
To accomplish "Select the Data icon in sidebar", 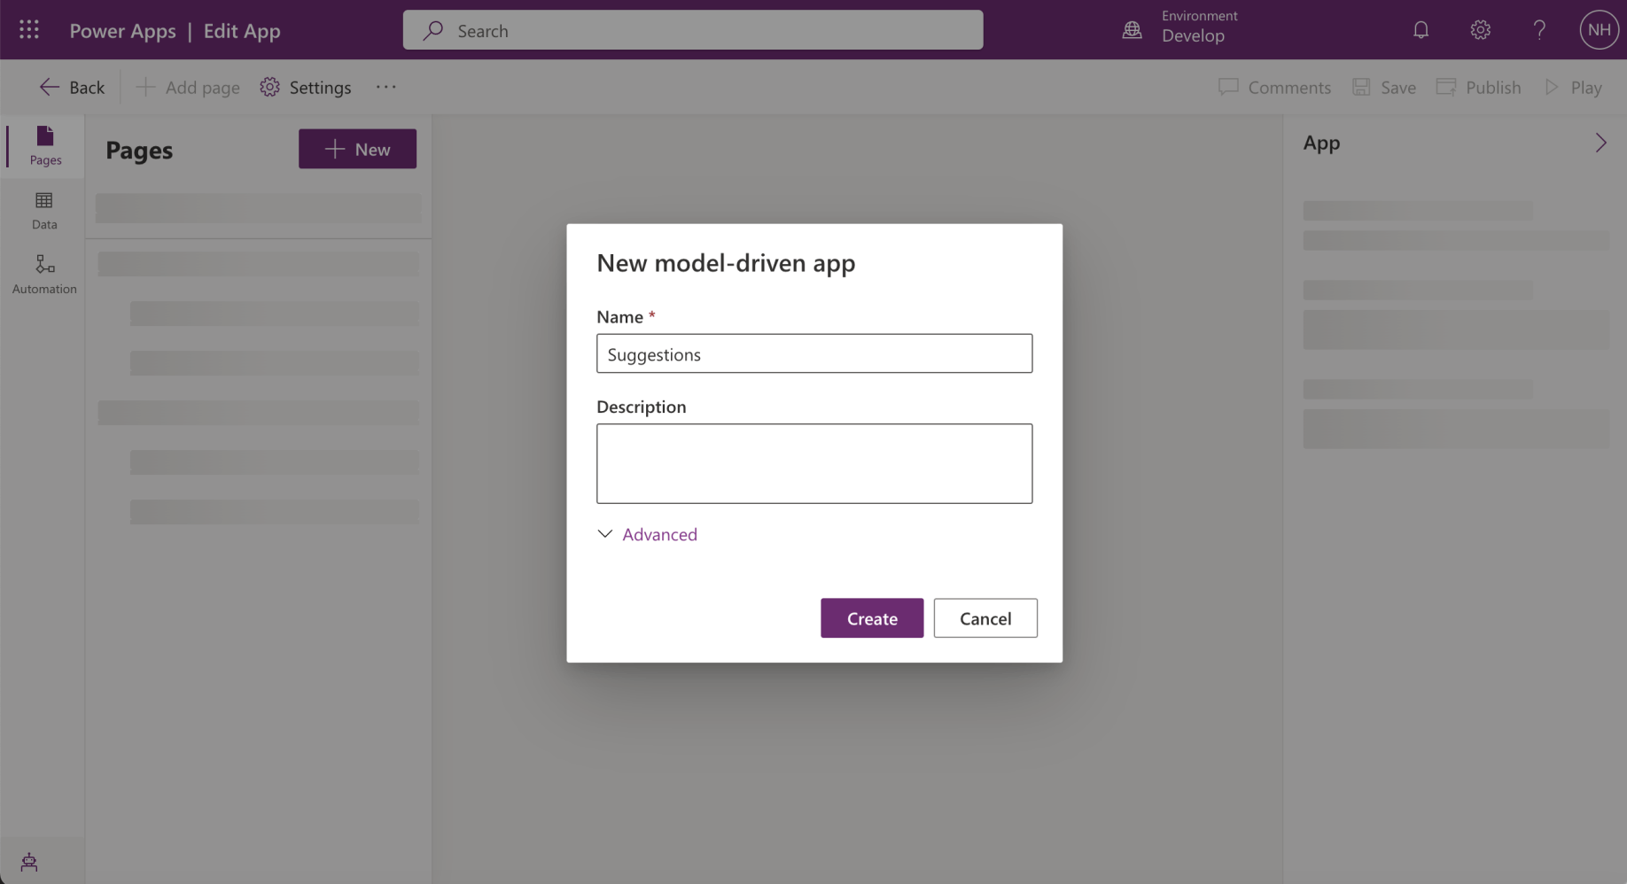I will 44,210.
